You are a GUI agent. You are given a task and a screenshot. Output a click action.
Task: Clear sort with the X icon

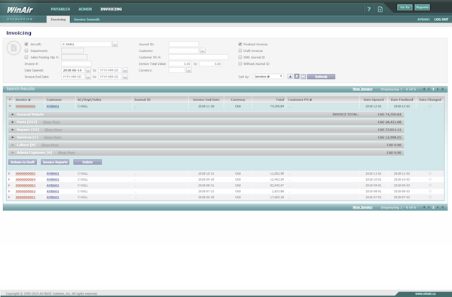[303, 76]
